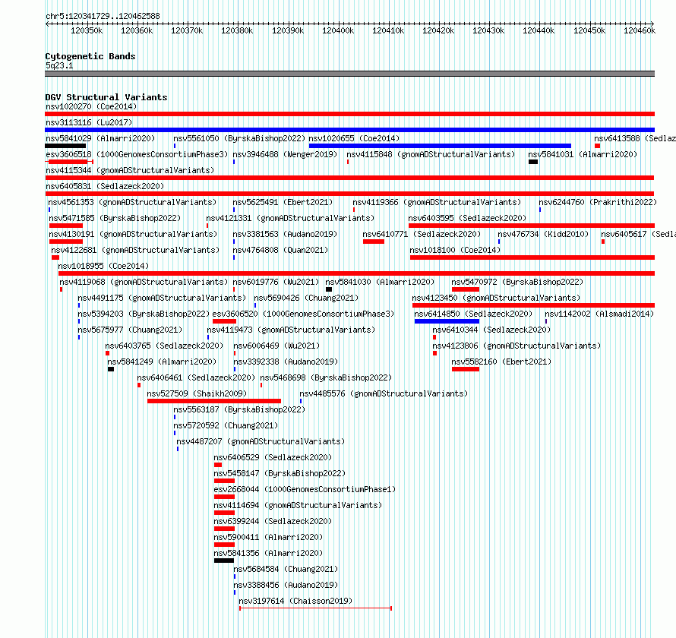Open nsv3197614 (Chaisson2019) variant
676x638 pixels.
click(x=295, y=601)
